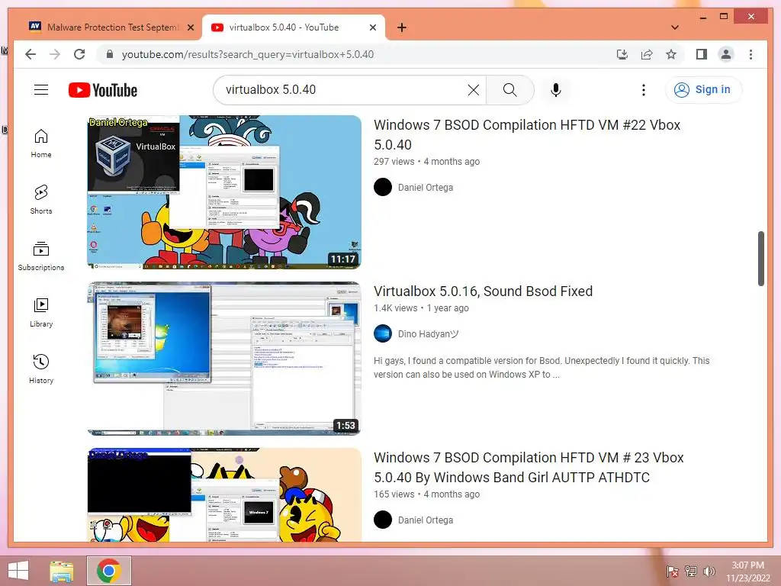
Task: Click the '1.4K views • 1 year ago' text
Action: [x=421, y=308]
